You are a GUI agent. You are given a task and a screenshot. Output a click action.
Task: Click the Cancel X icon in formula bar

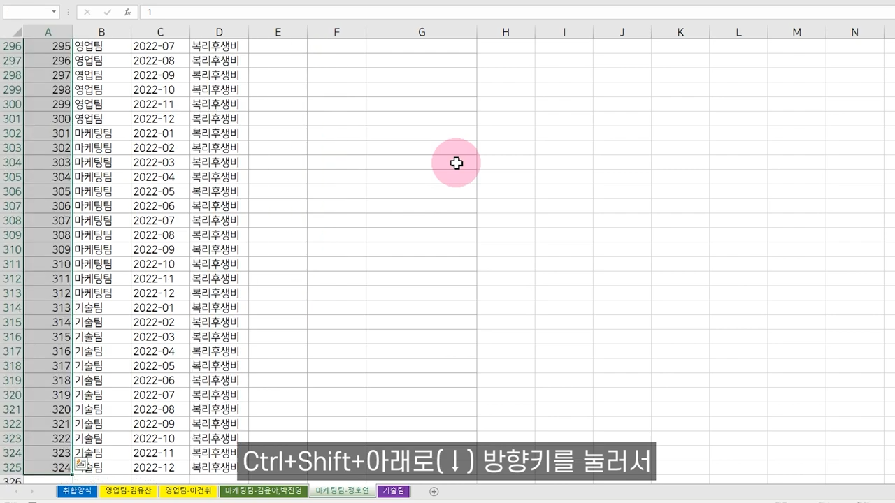87,12
